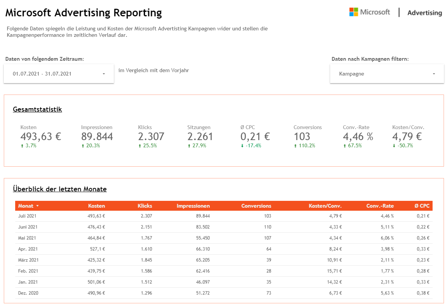447x306 pixels.
Task: Click the 110.2% Conversions change indicator
Action: (304, 146)
